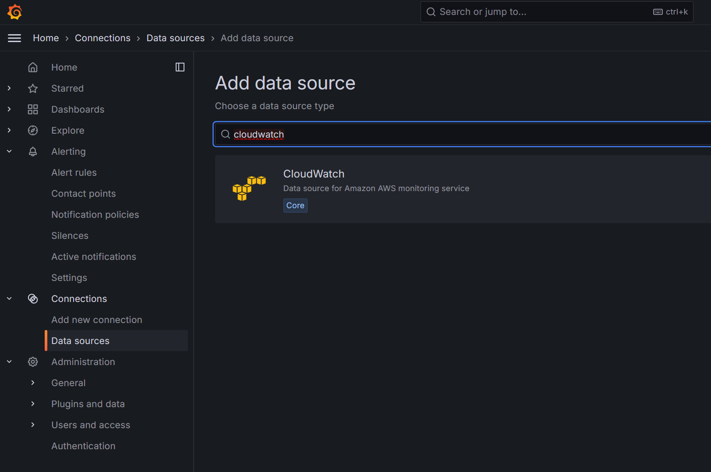Click the Connections plug icon
711x472 pixels.
point(33,298)
